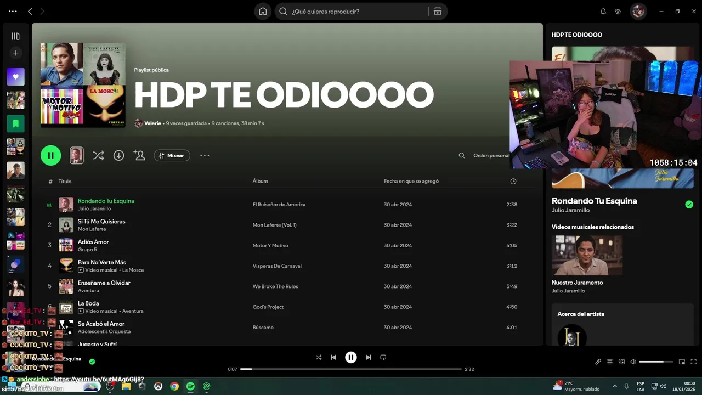Image resolution: width=702 pixels, height=395 pixels.
Task: Open album 'We Broke The Rules'
Action: tap(275, 286)
